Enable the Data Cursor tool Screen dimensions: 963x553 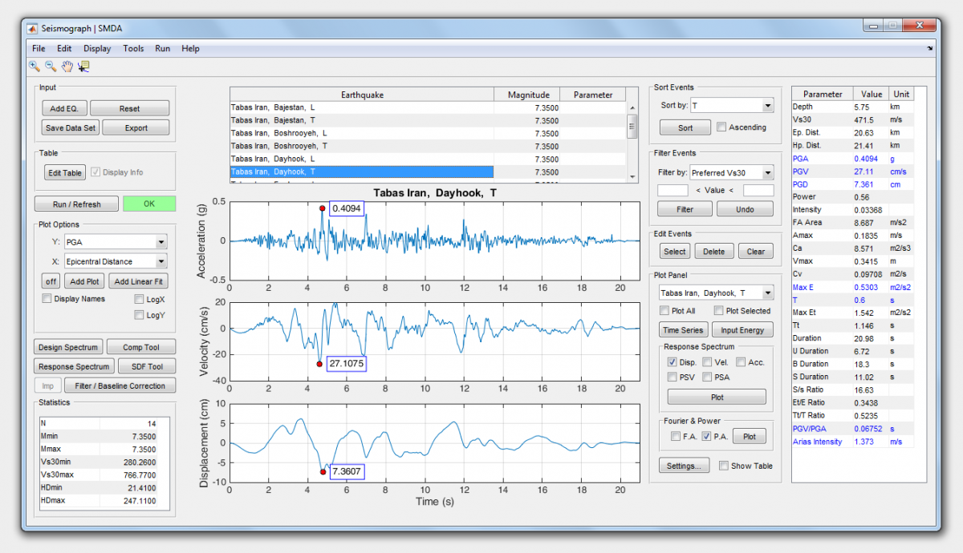click(x=83, y=67)
